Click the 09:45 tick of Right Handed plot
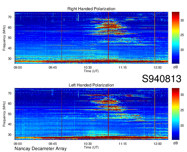 [x=53, y=67]
